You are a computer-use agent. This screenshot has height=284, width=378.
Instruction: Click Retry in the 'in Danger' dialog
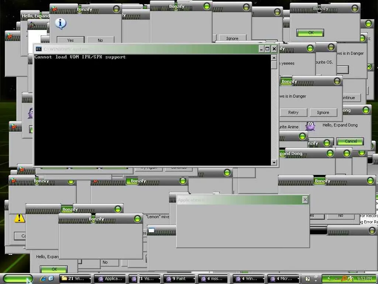(x=293, y=112)
